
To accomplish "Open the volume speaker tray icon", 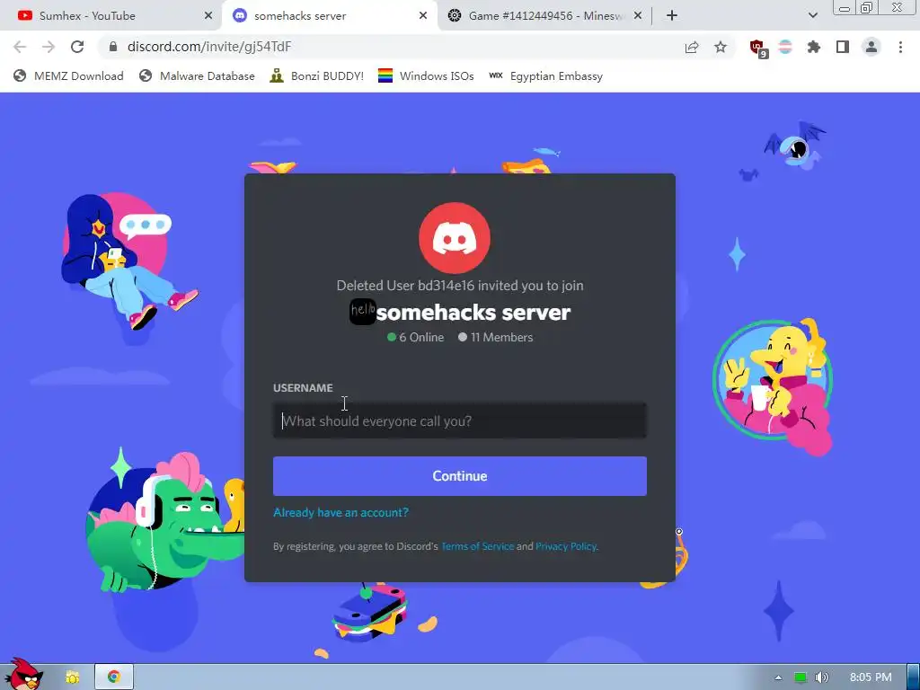I will pos(822,677).
